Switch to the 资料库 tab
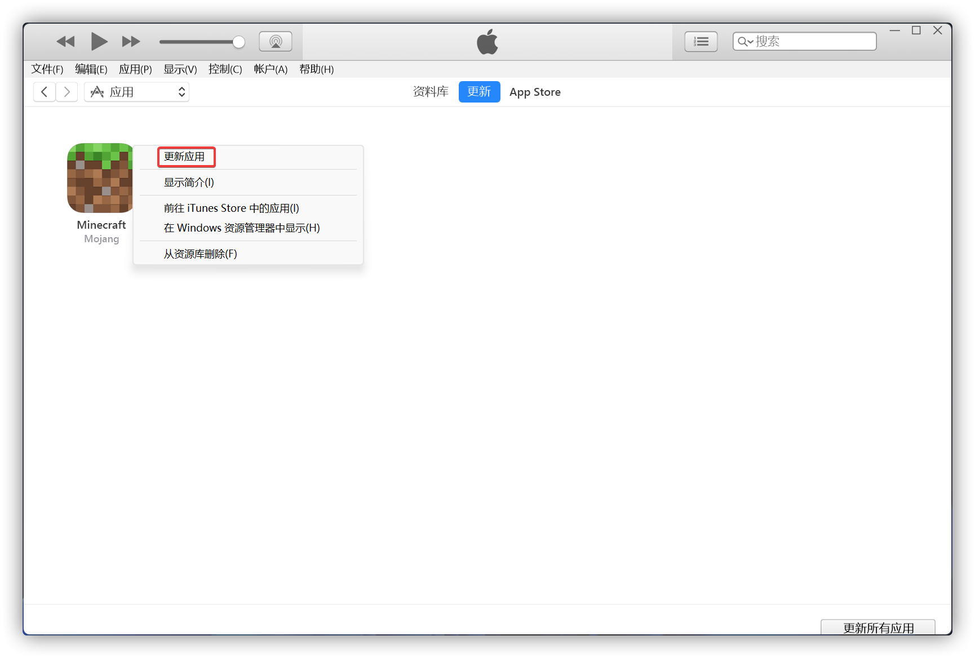This screenshot has width=975, height=658. [431, 92]
